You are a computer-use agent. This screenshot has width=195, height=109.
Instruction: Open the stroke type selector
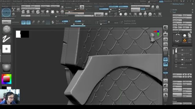(x=7, y=39)
